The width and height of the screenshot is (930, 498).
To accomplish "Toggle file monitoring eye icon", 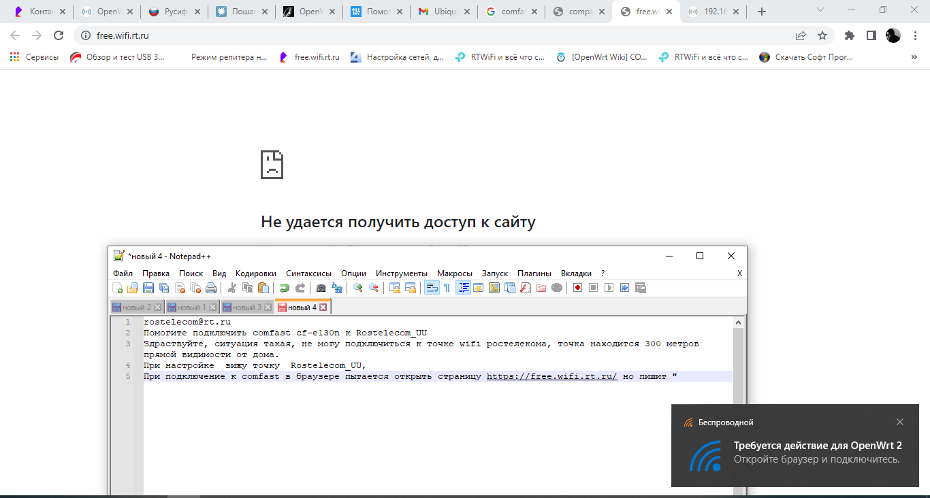I will pyautogui.click(x=557, y=288).
